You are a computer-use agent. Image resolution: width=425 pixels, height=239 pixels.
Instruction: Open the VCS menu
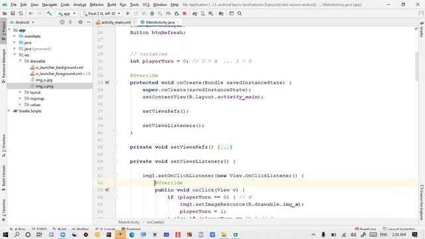pos(146,5)
